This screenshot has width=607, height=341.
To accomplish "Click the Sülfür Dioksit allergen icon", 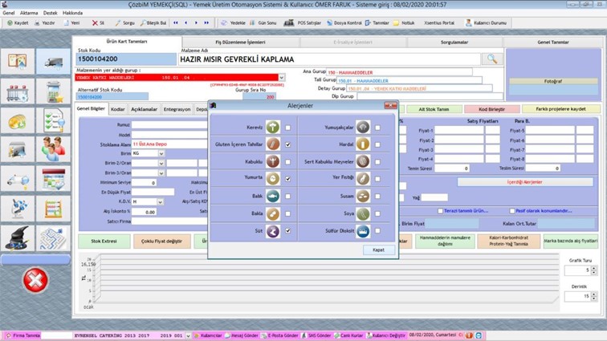I will click(x=363, y=231).
